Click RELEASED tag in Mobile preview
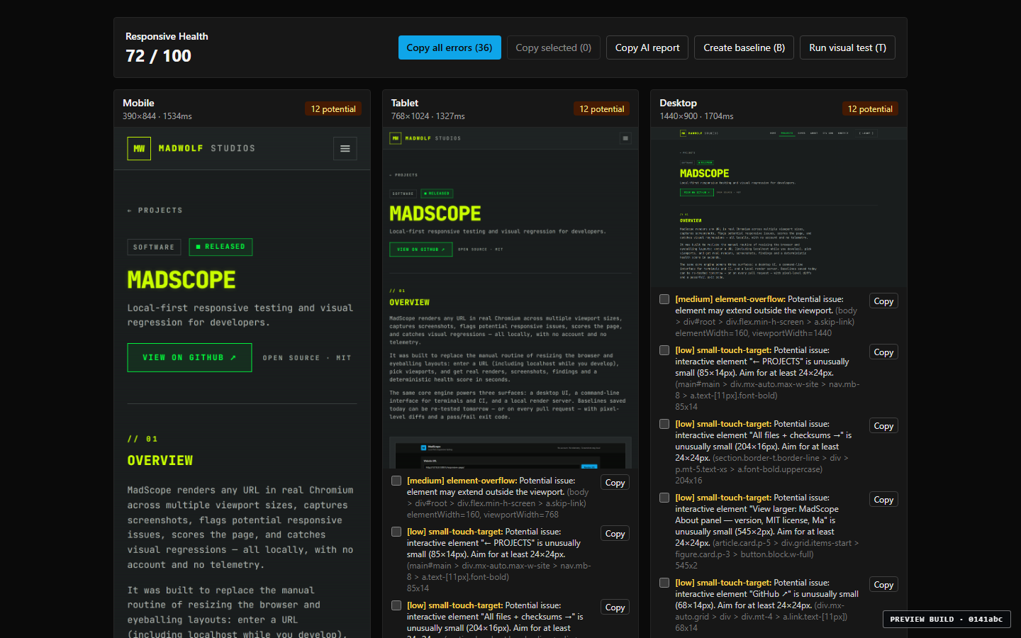The image size is (1021, 638). tap(221, 247)
